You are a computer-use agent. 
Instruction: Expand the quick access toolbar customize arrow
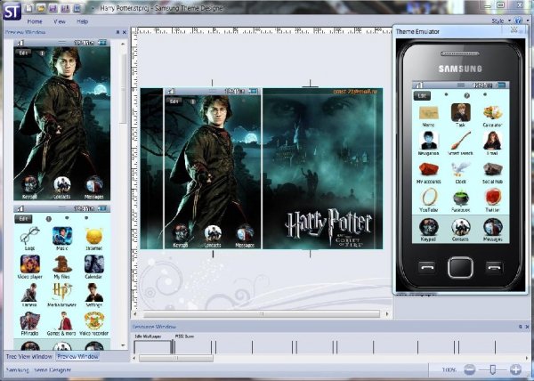[93, 8]
